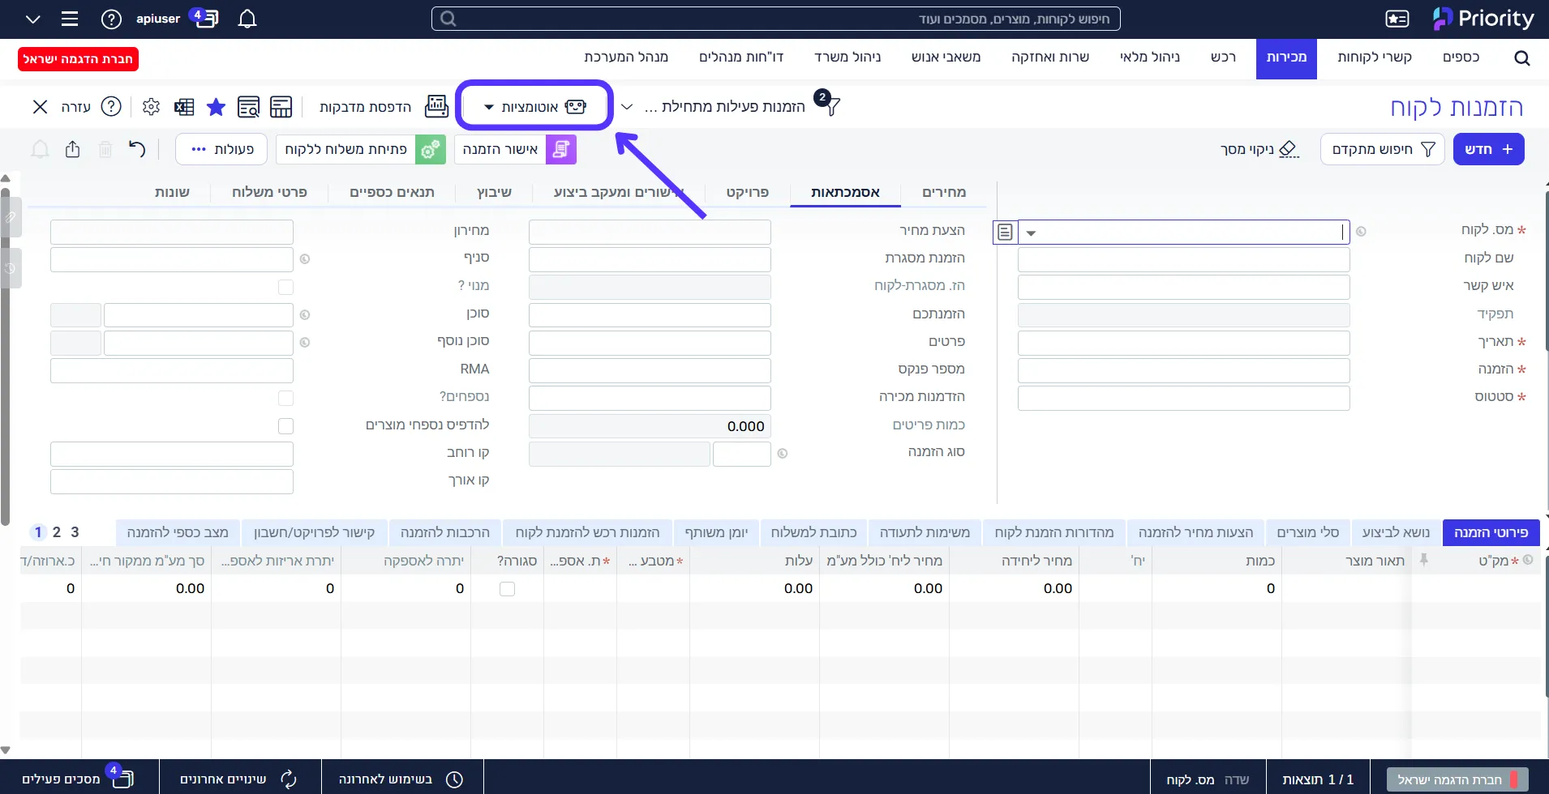The height and width of the screenshot is (794, 1549).
Task: Expand top-left chevron menu
Action: pyautogui.click(x=32, y=19)
